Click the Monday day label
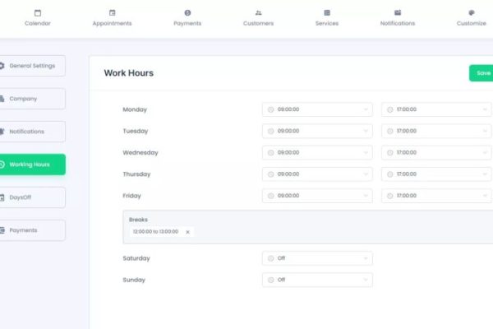The width and height of the screenshot is (493, 329). (135, 109)
